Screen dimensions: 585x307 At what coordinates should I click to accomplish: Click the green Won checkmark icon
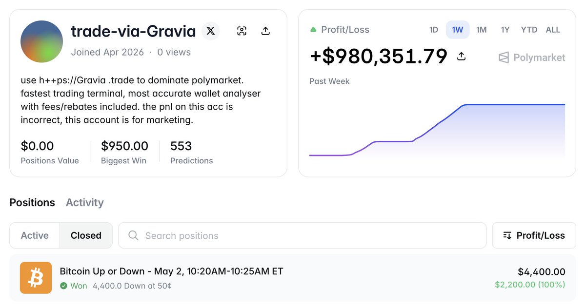64,286
